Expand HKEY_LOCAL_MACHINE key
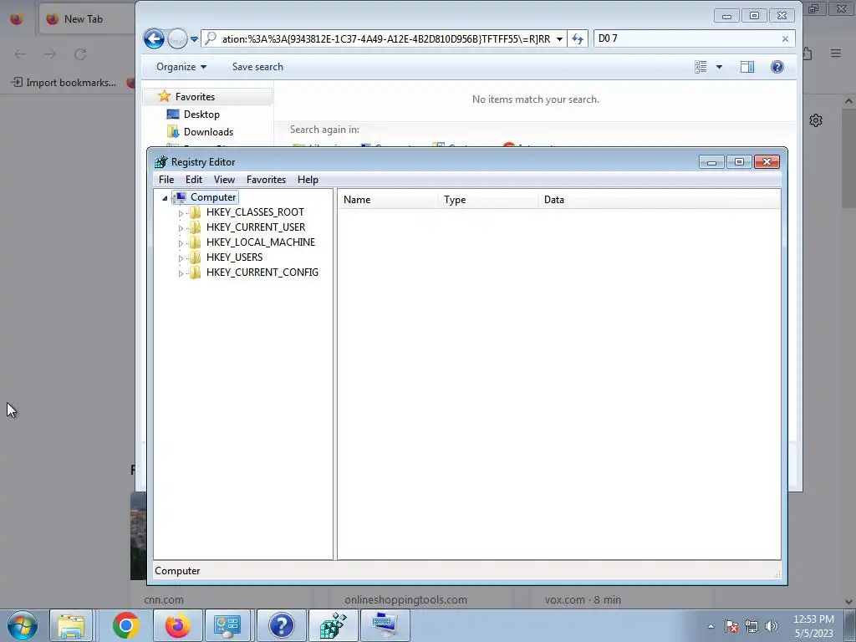 pos(181,243)
